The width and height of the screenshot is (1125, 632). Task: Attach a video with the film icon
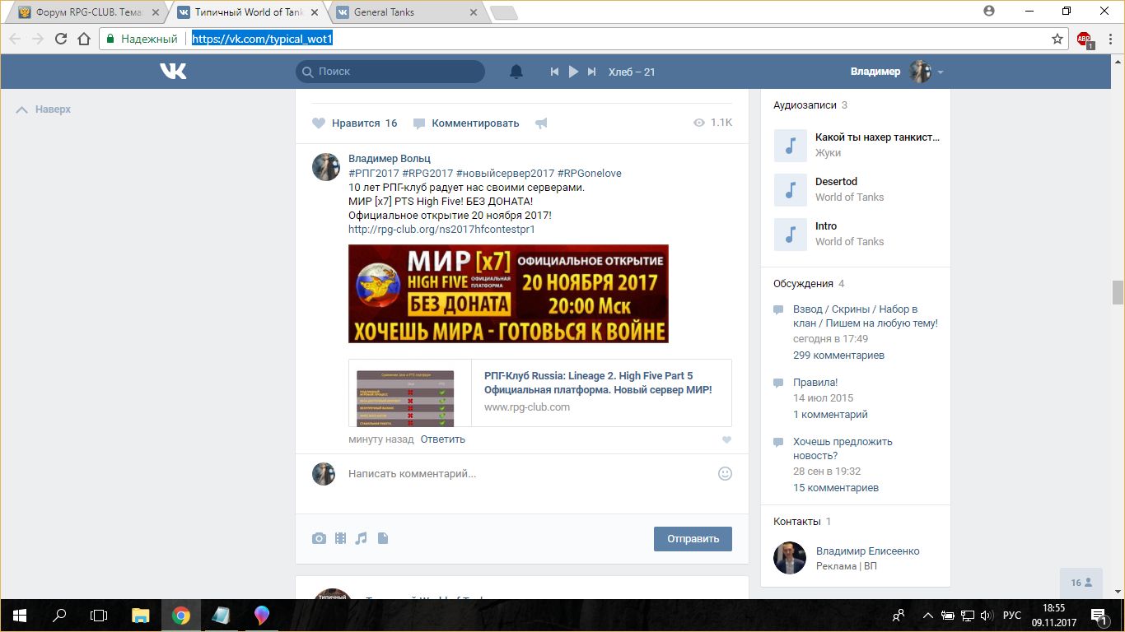tap(340, 538)
